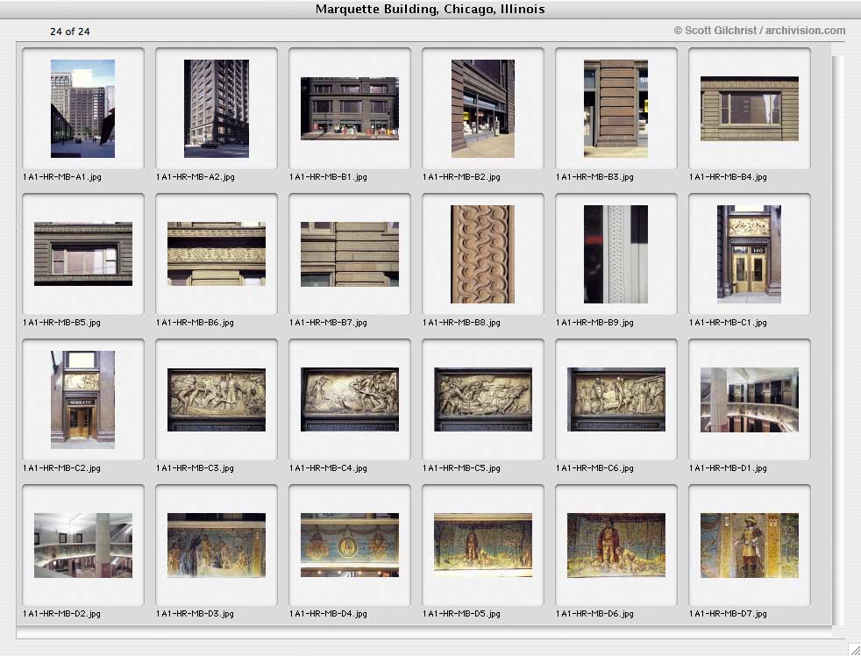The width and height of the screenshot is (861, 656).
Task: Select the thumbnail image for 1A1-HR-MB-A2.jpg
Action: coord(217,109)
